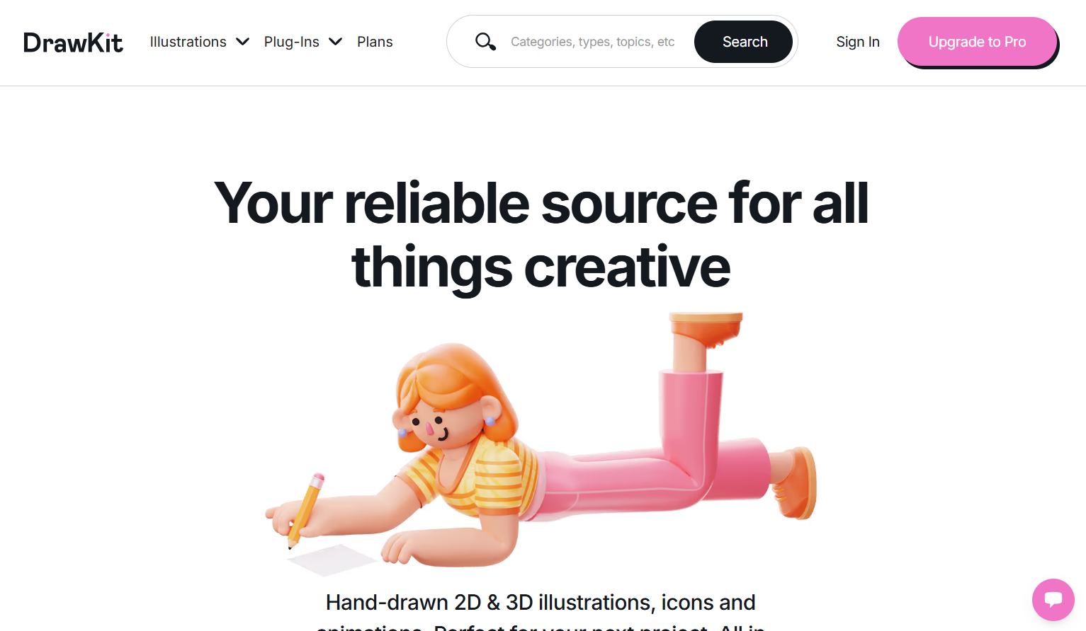This screenshot has width=1086, height=631.
Task: Click the yellow pencil in the illustration
Action: pyautogui.click(x=306, y=511)
